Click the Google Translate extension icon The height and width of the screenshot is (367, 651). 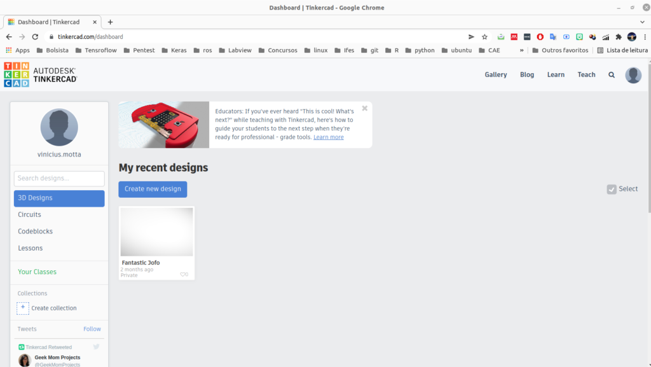click(553, 36)
